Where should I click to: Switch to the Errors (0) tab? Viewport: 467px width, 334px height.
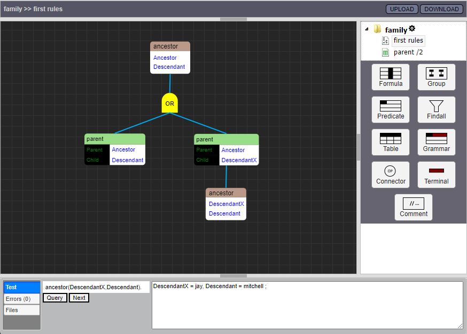point(21,299)
